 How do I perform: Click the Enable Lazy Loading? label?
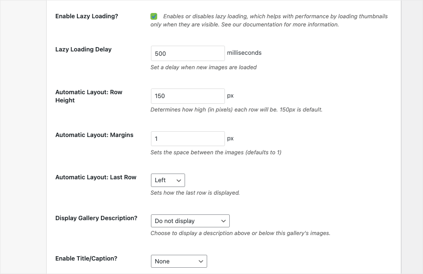pos(87,16)
